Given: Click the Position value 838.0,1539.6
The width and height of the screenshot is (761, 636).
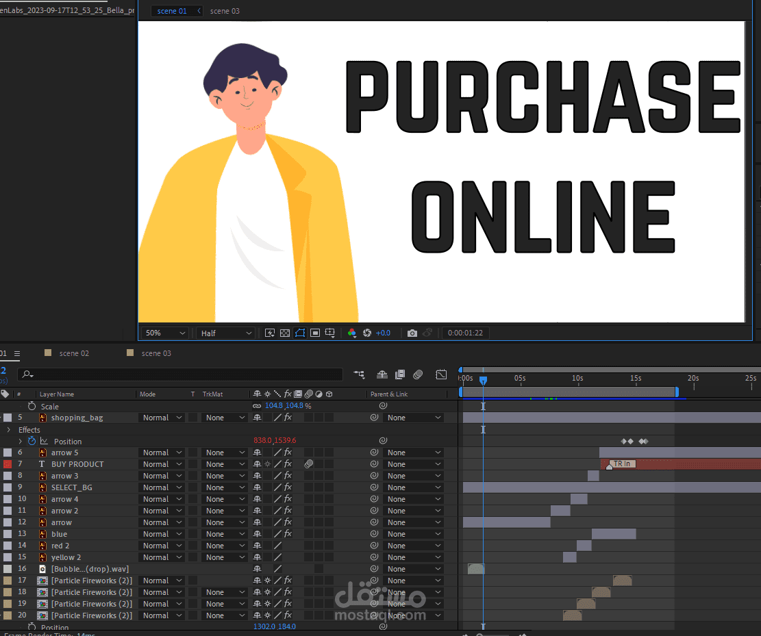Looking at the screenshot, I should pyautogui.click(x=275, y=440).
